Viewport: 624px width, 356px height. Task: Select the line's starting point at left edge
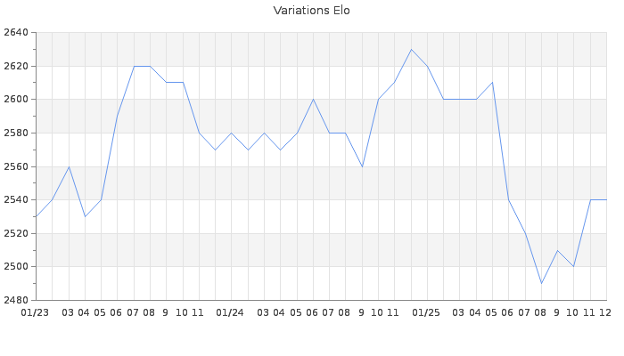click(x=36, y=216)
